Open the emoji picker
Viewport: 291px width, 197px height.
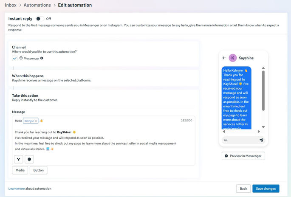pos(29,159)
